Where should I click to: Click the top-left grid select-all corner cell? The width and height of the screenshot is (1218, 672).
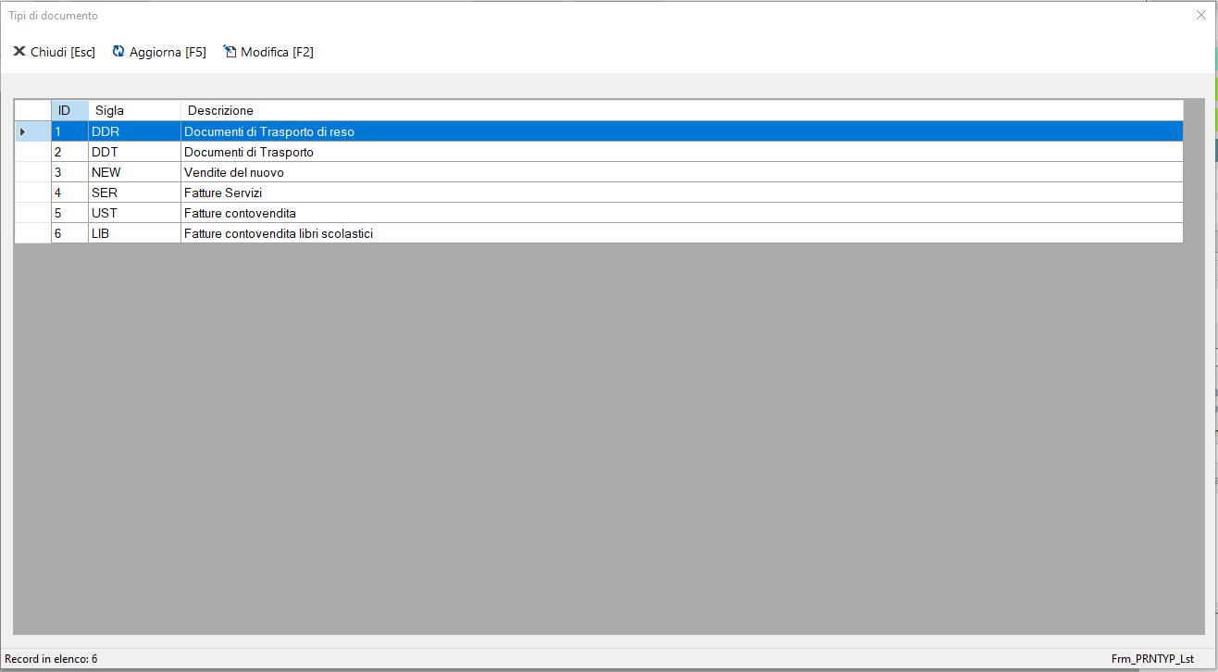(32, 110)
